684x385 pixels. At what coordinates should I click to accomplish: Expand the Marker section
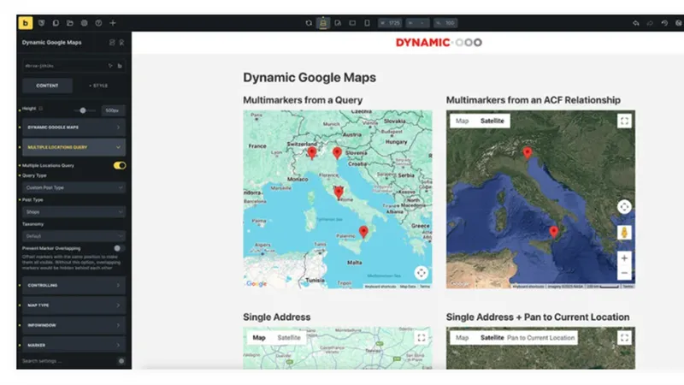[x=74, y=345]
